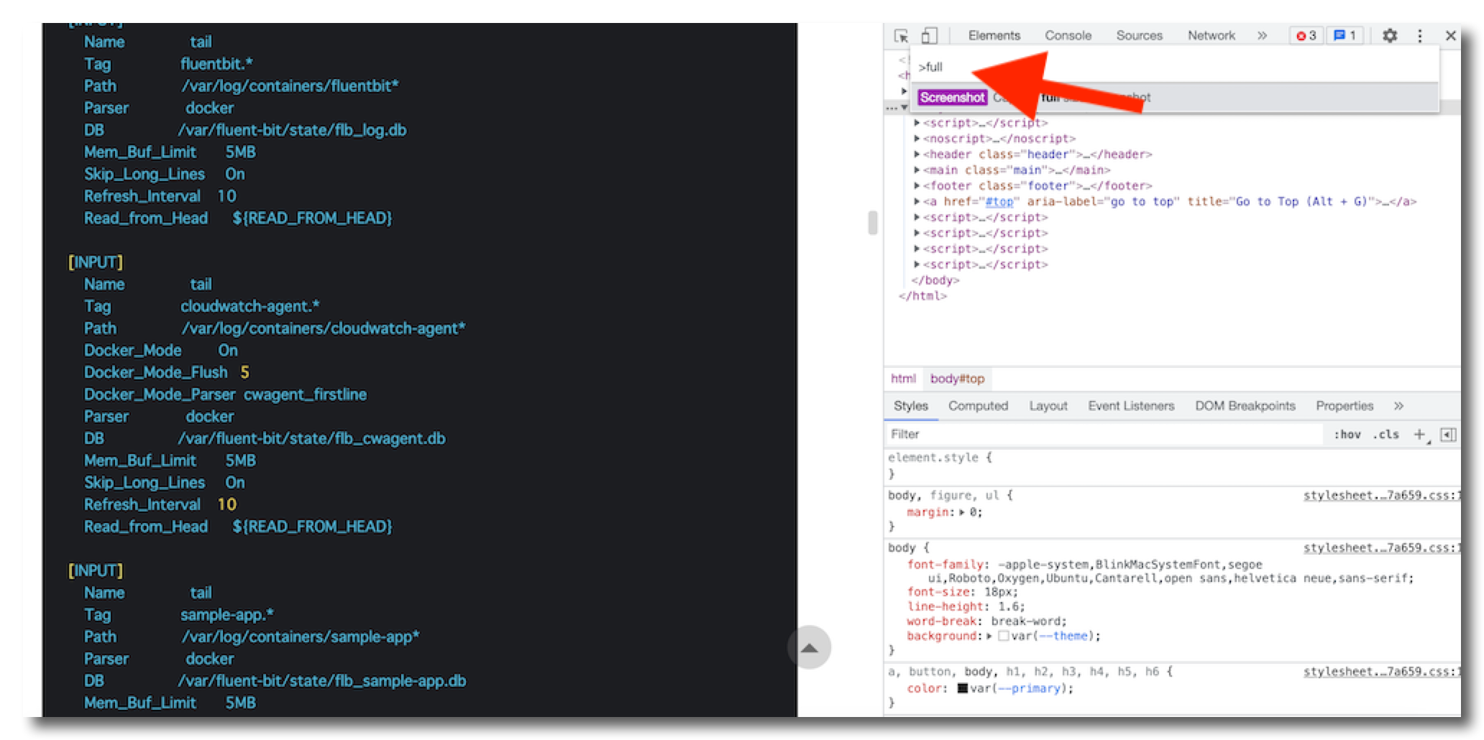Click the Tag value sample-app.*

point(226,615)
